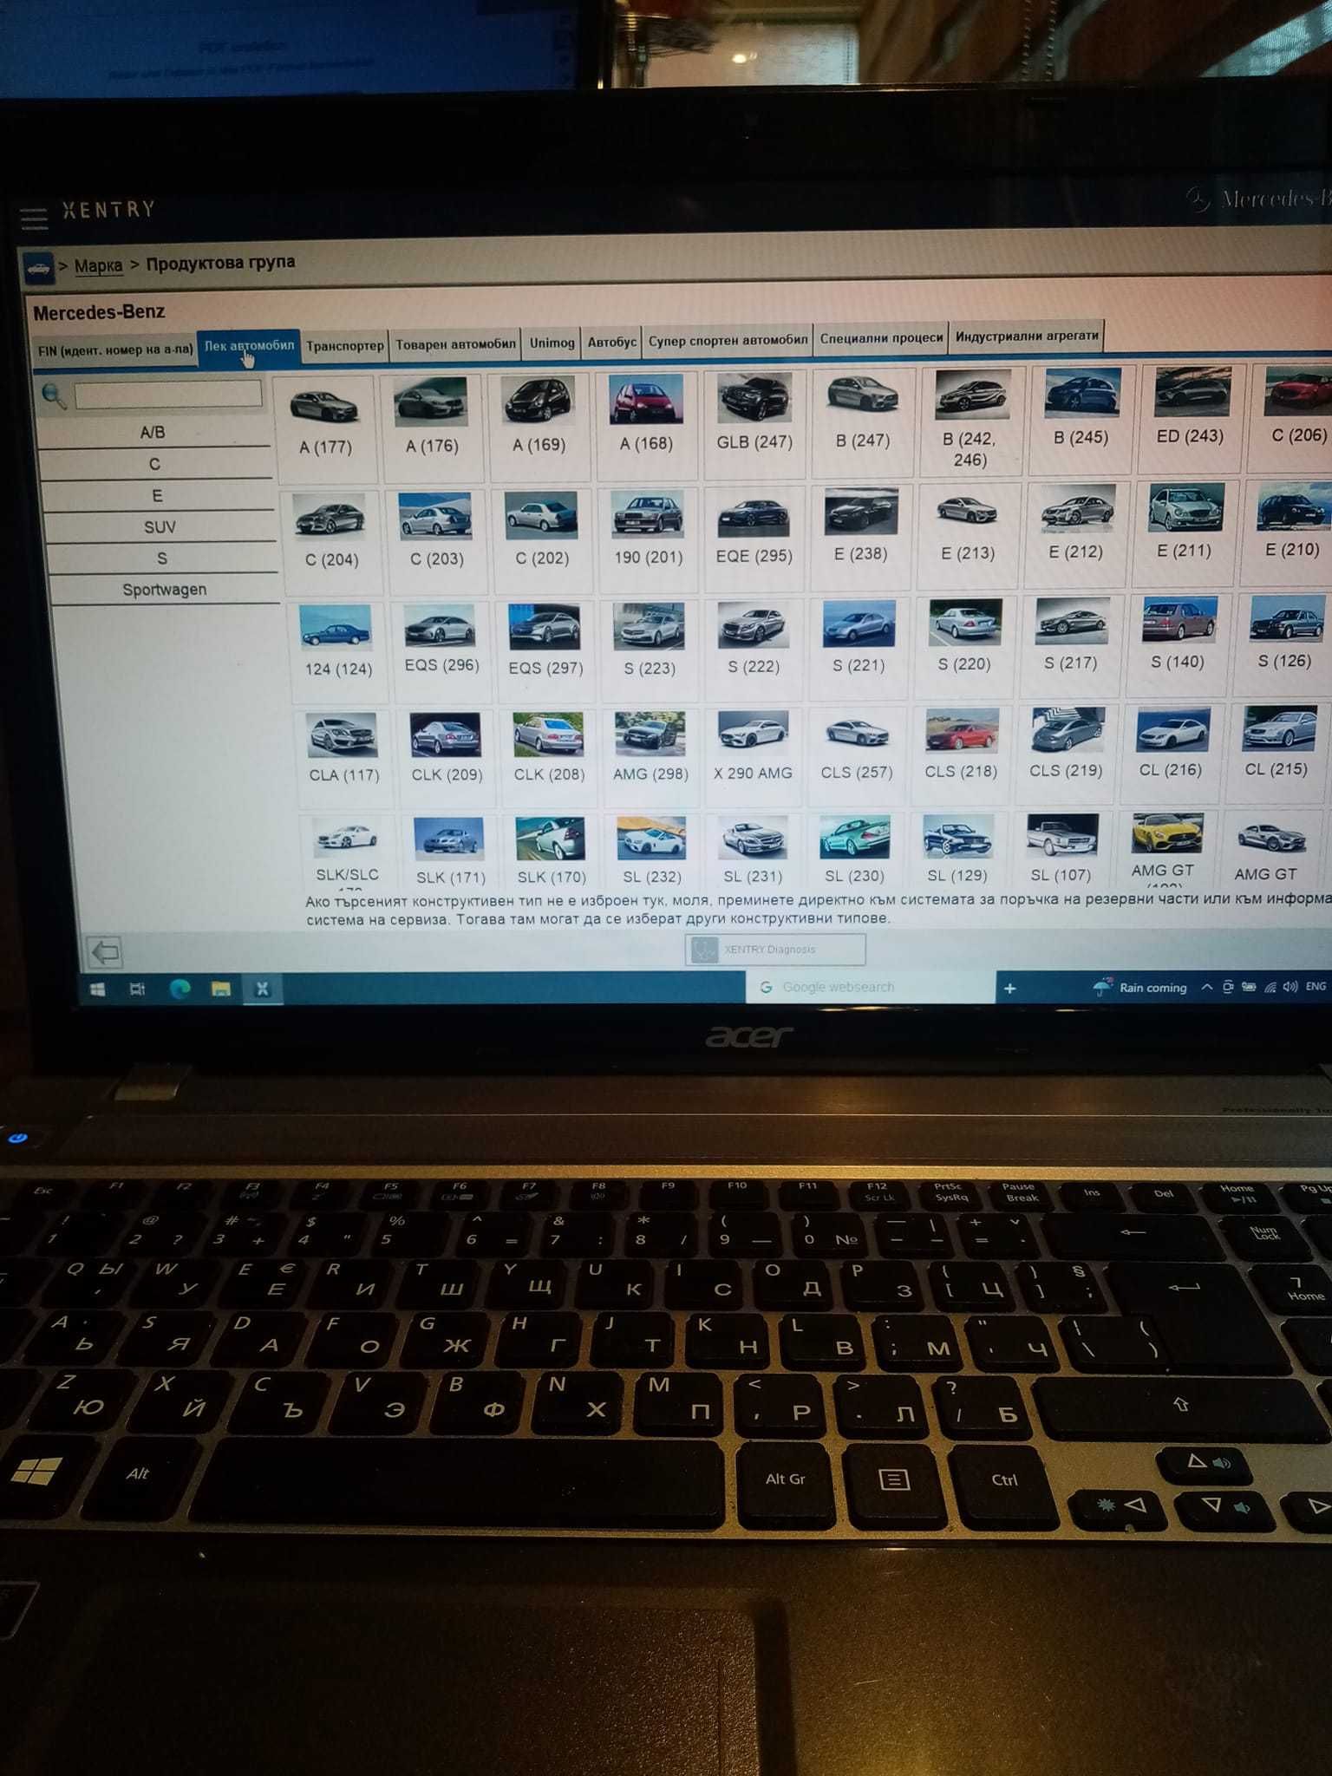
Task: Filter by C class group
Action: (x=155, y=464)
